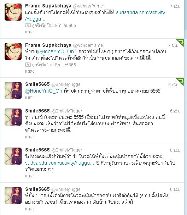The width and height of the screenshot is (187, 215).
Task: Expand second Frame Supakchaya tweet via แสดง
Action: [x=30, y=71]
